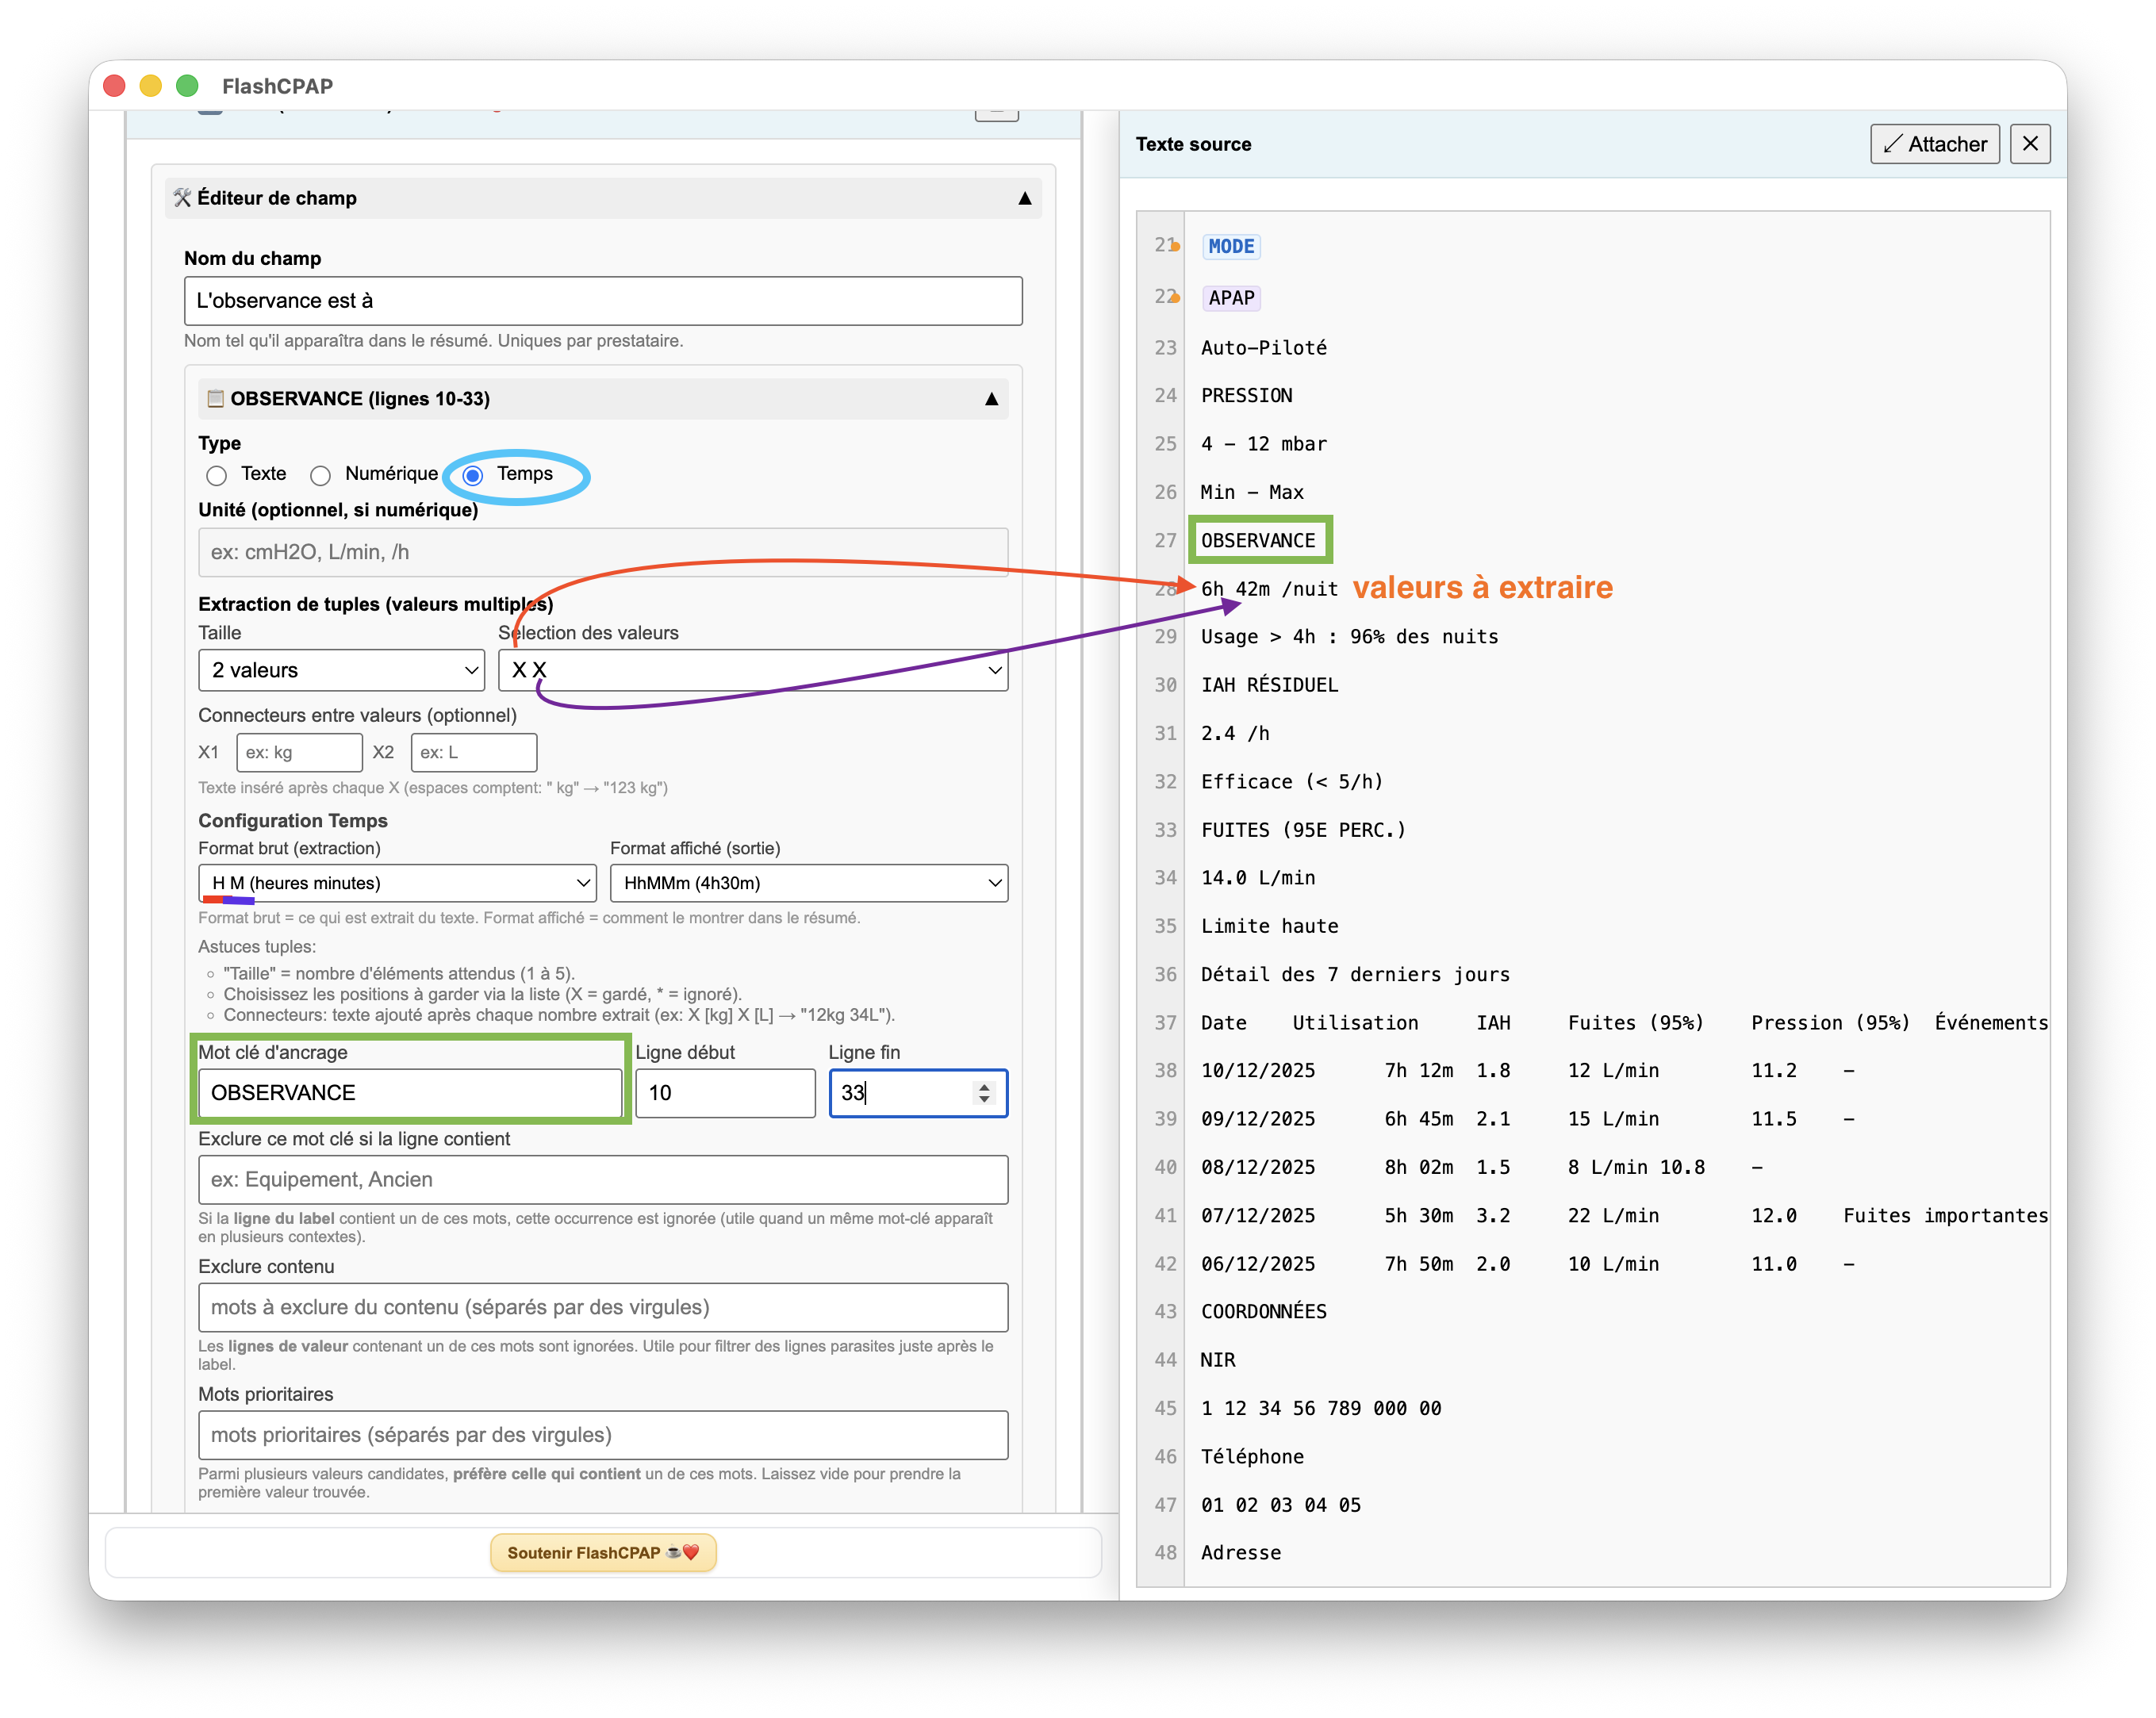Screen dimensions: 2156x1718
Task: Collapse the Éditeur de champ section
Action: tap(1024, 198)
